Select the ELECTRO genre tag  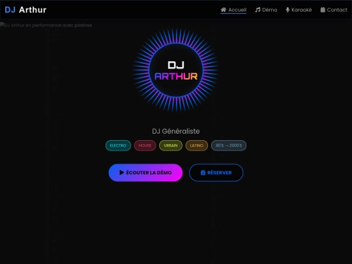tap(118, 145)
